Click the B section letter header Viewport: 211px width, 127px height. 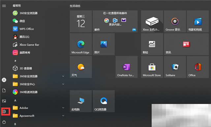click(15, 124)
